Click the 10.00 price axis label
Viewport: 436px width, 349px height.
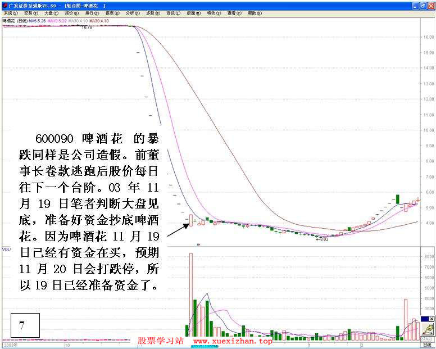[x=429, y=130]
